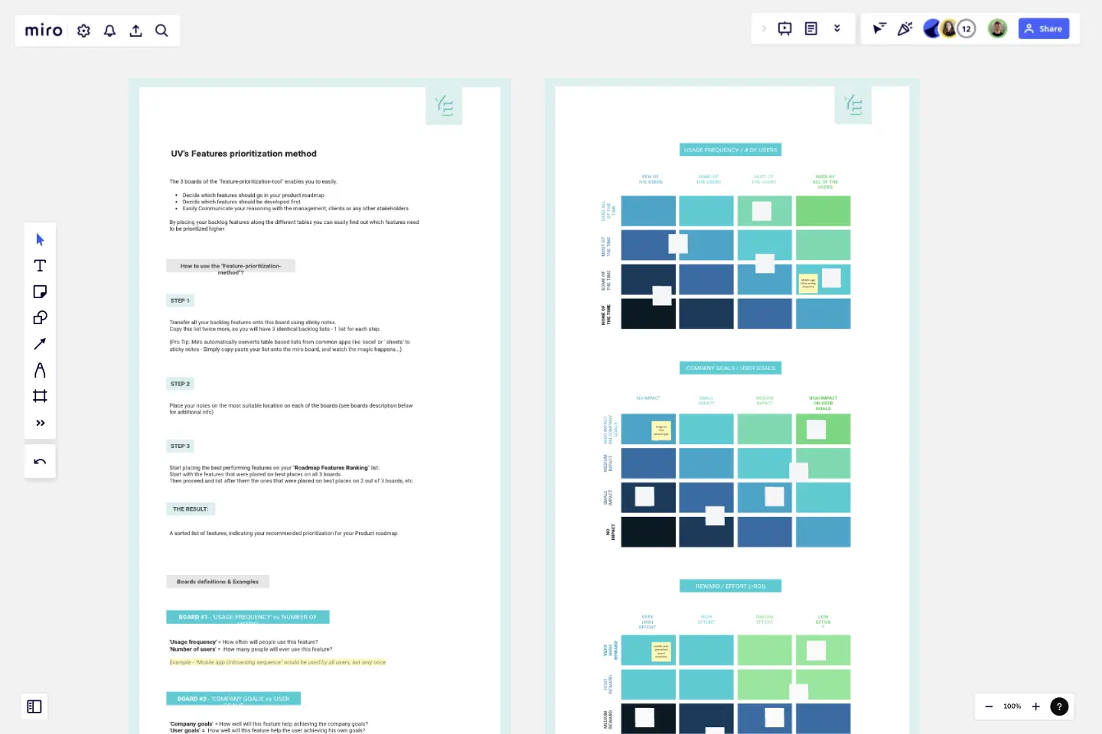Collapse the top-right panel with chevron icon

pyautogui.click(x=837, y=28)
